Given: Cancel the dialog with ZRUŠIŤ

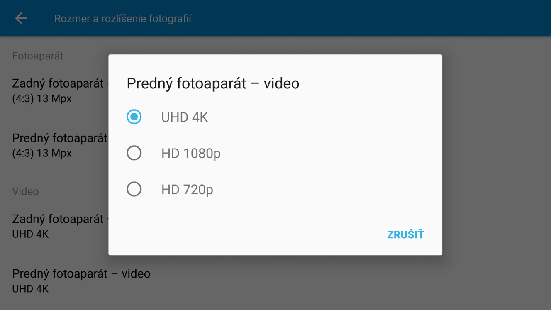Looking at the screenshot, I should [x=405, y=234].
